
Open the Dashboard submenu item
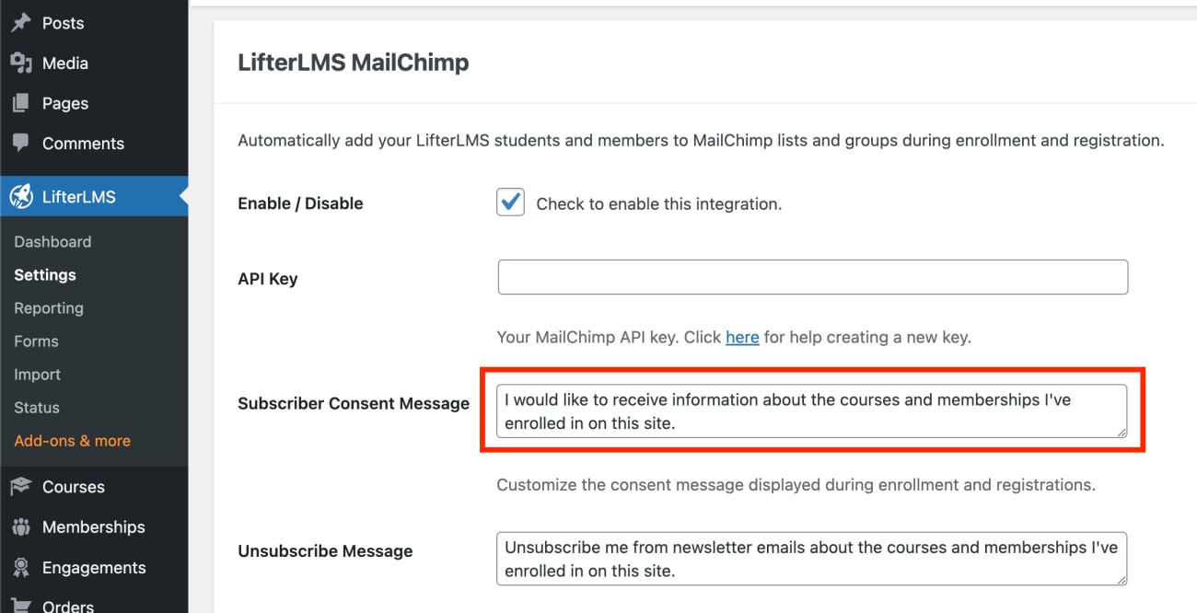pos(52,242)
